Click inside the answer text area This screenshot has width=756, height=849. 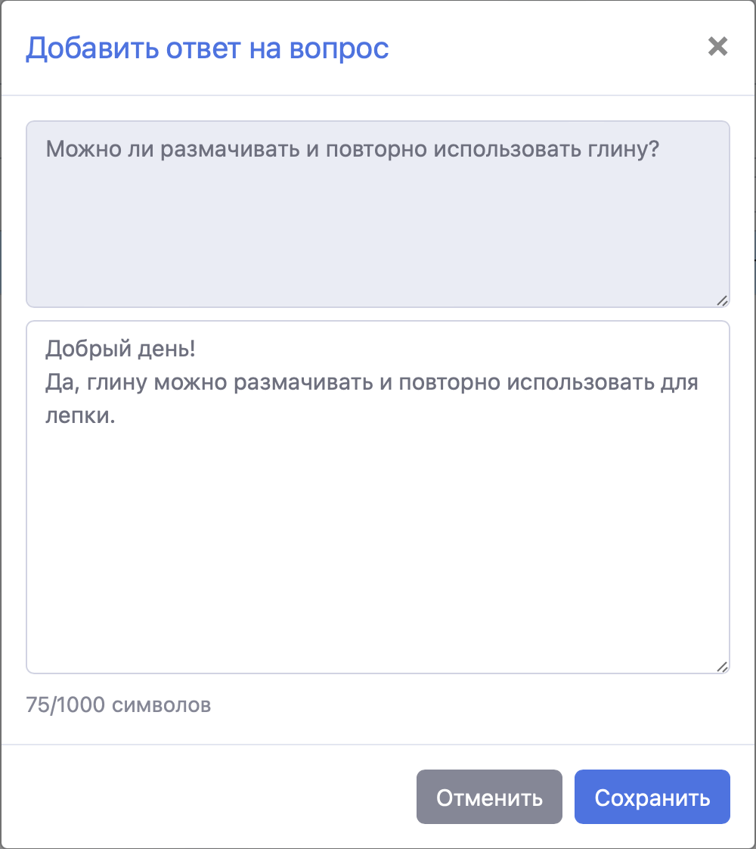(x=378, y=530)
